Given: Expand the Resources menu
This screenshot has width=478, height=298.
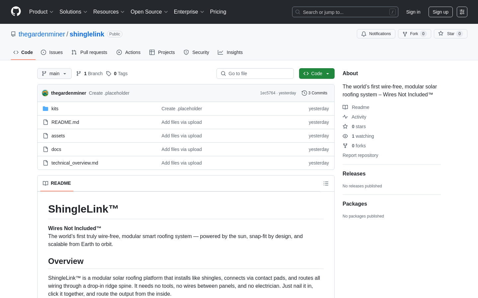Looking at the screenshot, I should (109, 12).
